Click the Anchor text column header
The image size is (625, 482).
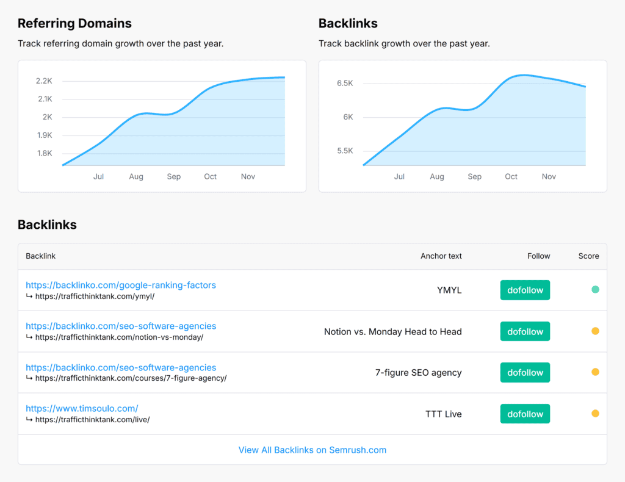coord(441,256)
